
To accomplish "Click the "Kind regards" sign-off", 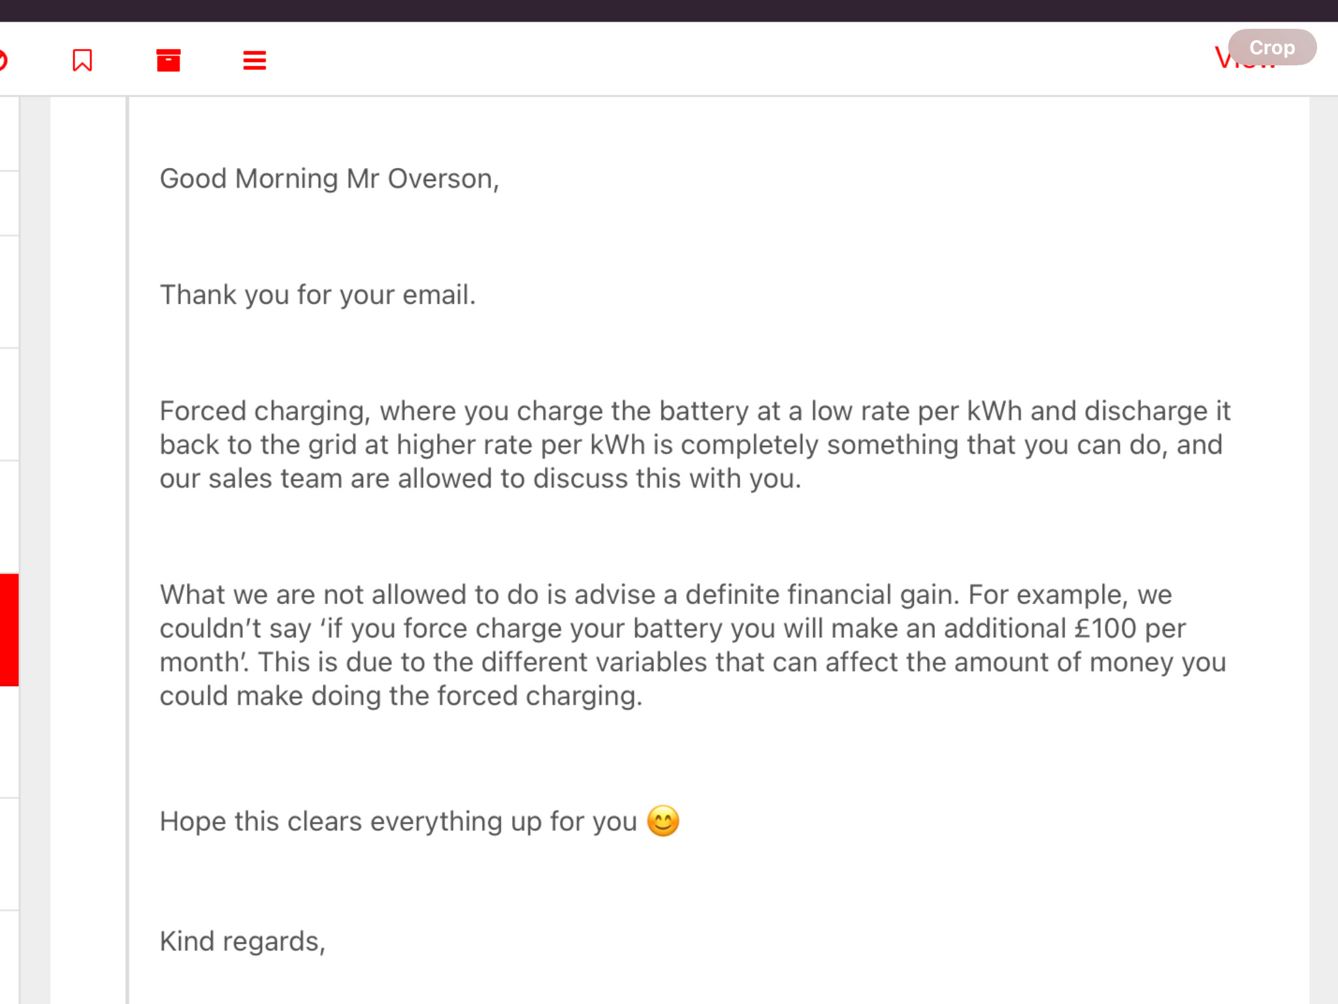I will (242, 941).
